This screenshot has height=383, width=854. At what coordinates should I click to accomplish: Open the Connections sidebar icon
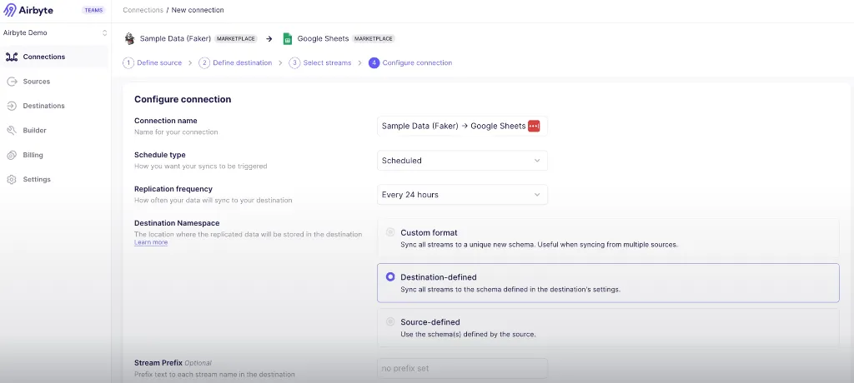(12, 57)
